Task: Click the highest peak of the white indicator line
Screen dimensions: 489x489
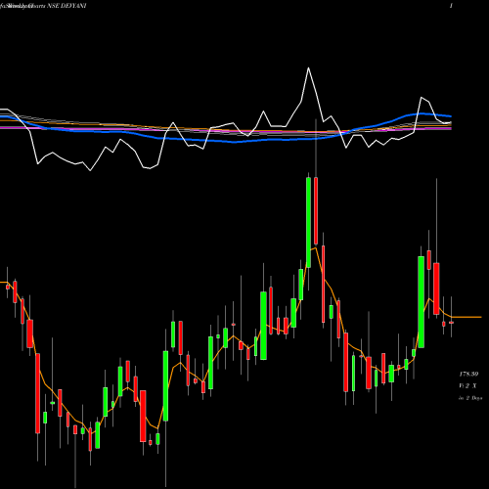Action: pos(308,67)
